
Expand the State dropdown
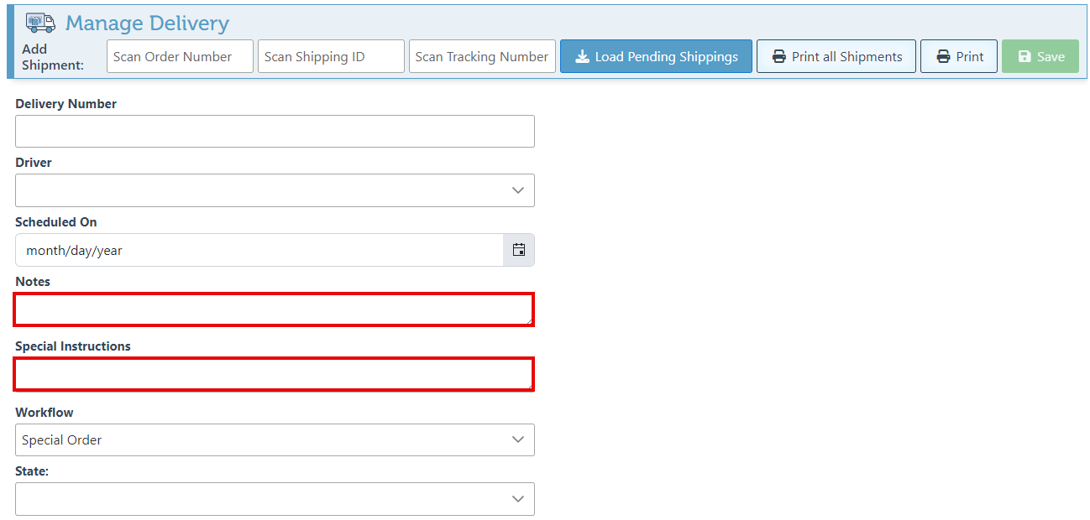click(275, 499)
